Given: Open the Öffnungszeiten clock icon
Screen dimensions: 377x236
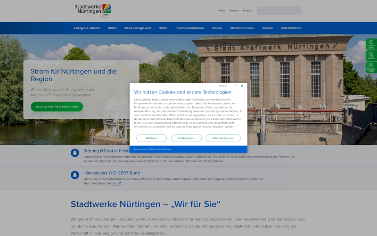Looking at the screenshot, I should point(371,67).
